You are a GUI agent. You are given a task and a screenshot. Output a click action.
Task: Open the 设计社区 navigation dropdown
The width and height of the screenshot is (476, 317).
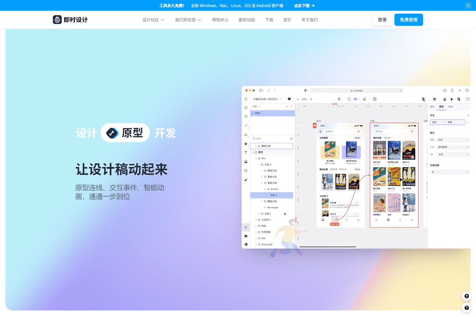click(x=153, y=20)
